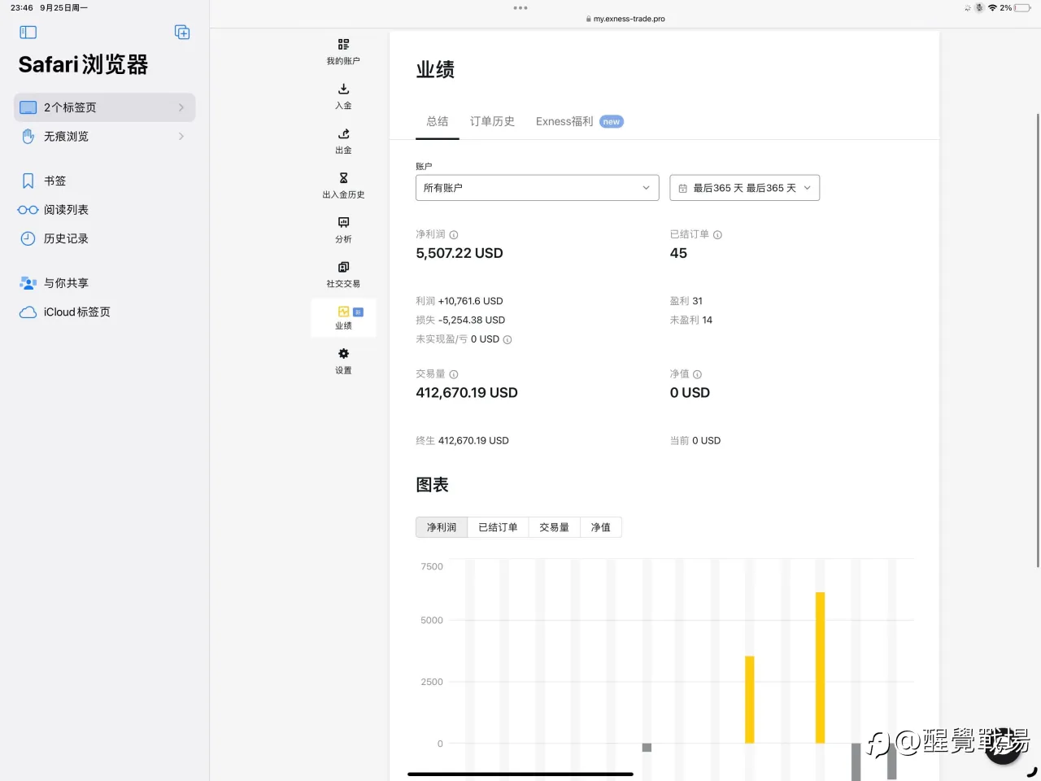Click the new badge on Exness福利
This screenshot has height=781, width=1041.
point(612,122)
